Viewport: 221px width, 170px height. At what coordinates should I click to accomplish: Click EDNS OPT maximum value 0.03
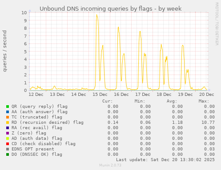[209, 149]
